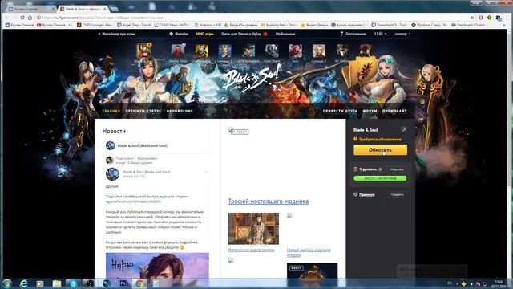
Task: Select the APB Reloaded game icon
Action: 248,51
